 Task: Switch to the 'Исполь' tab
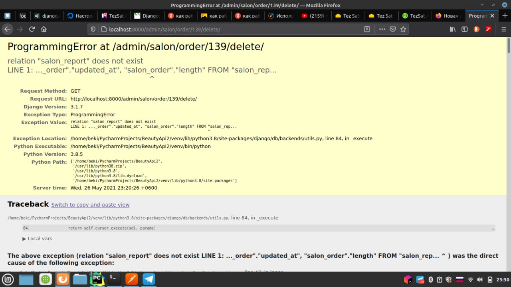point(281,16)
